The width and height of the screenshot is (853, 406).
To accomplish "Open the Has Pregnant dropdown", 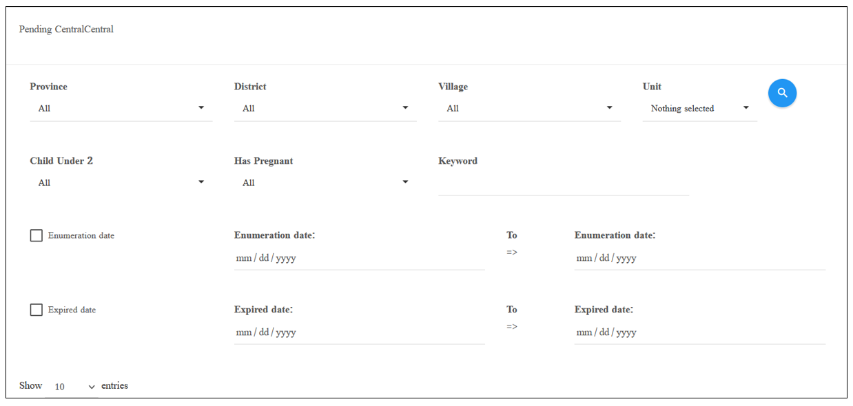I will pos(325,183).
